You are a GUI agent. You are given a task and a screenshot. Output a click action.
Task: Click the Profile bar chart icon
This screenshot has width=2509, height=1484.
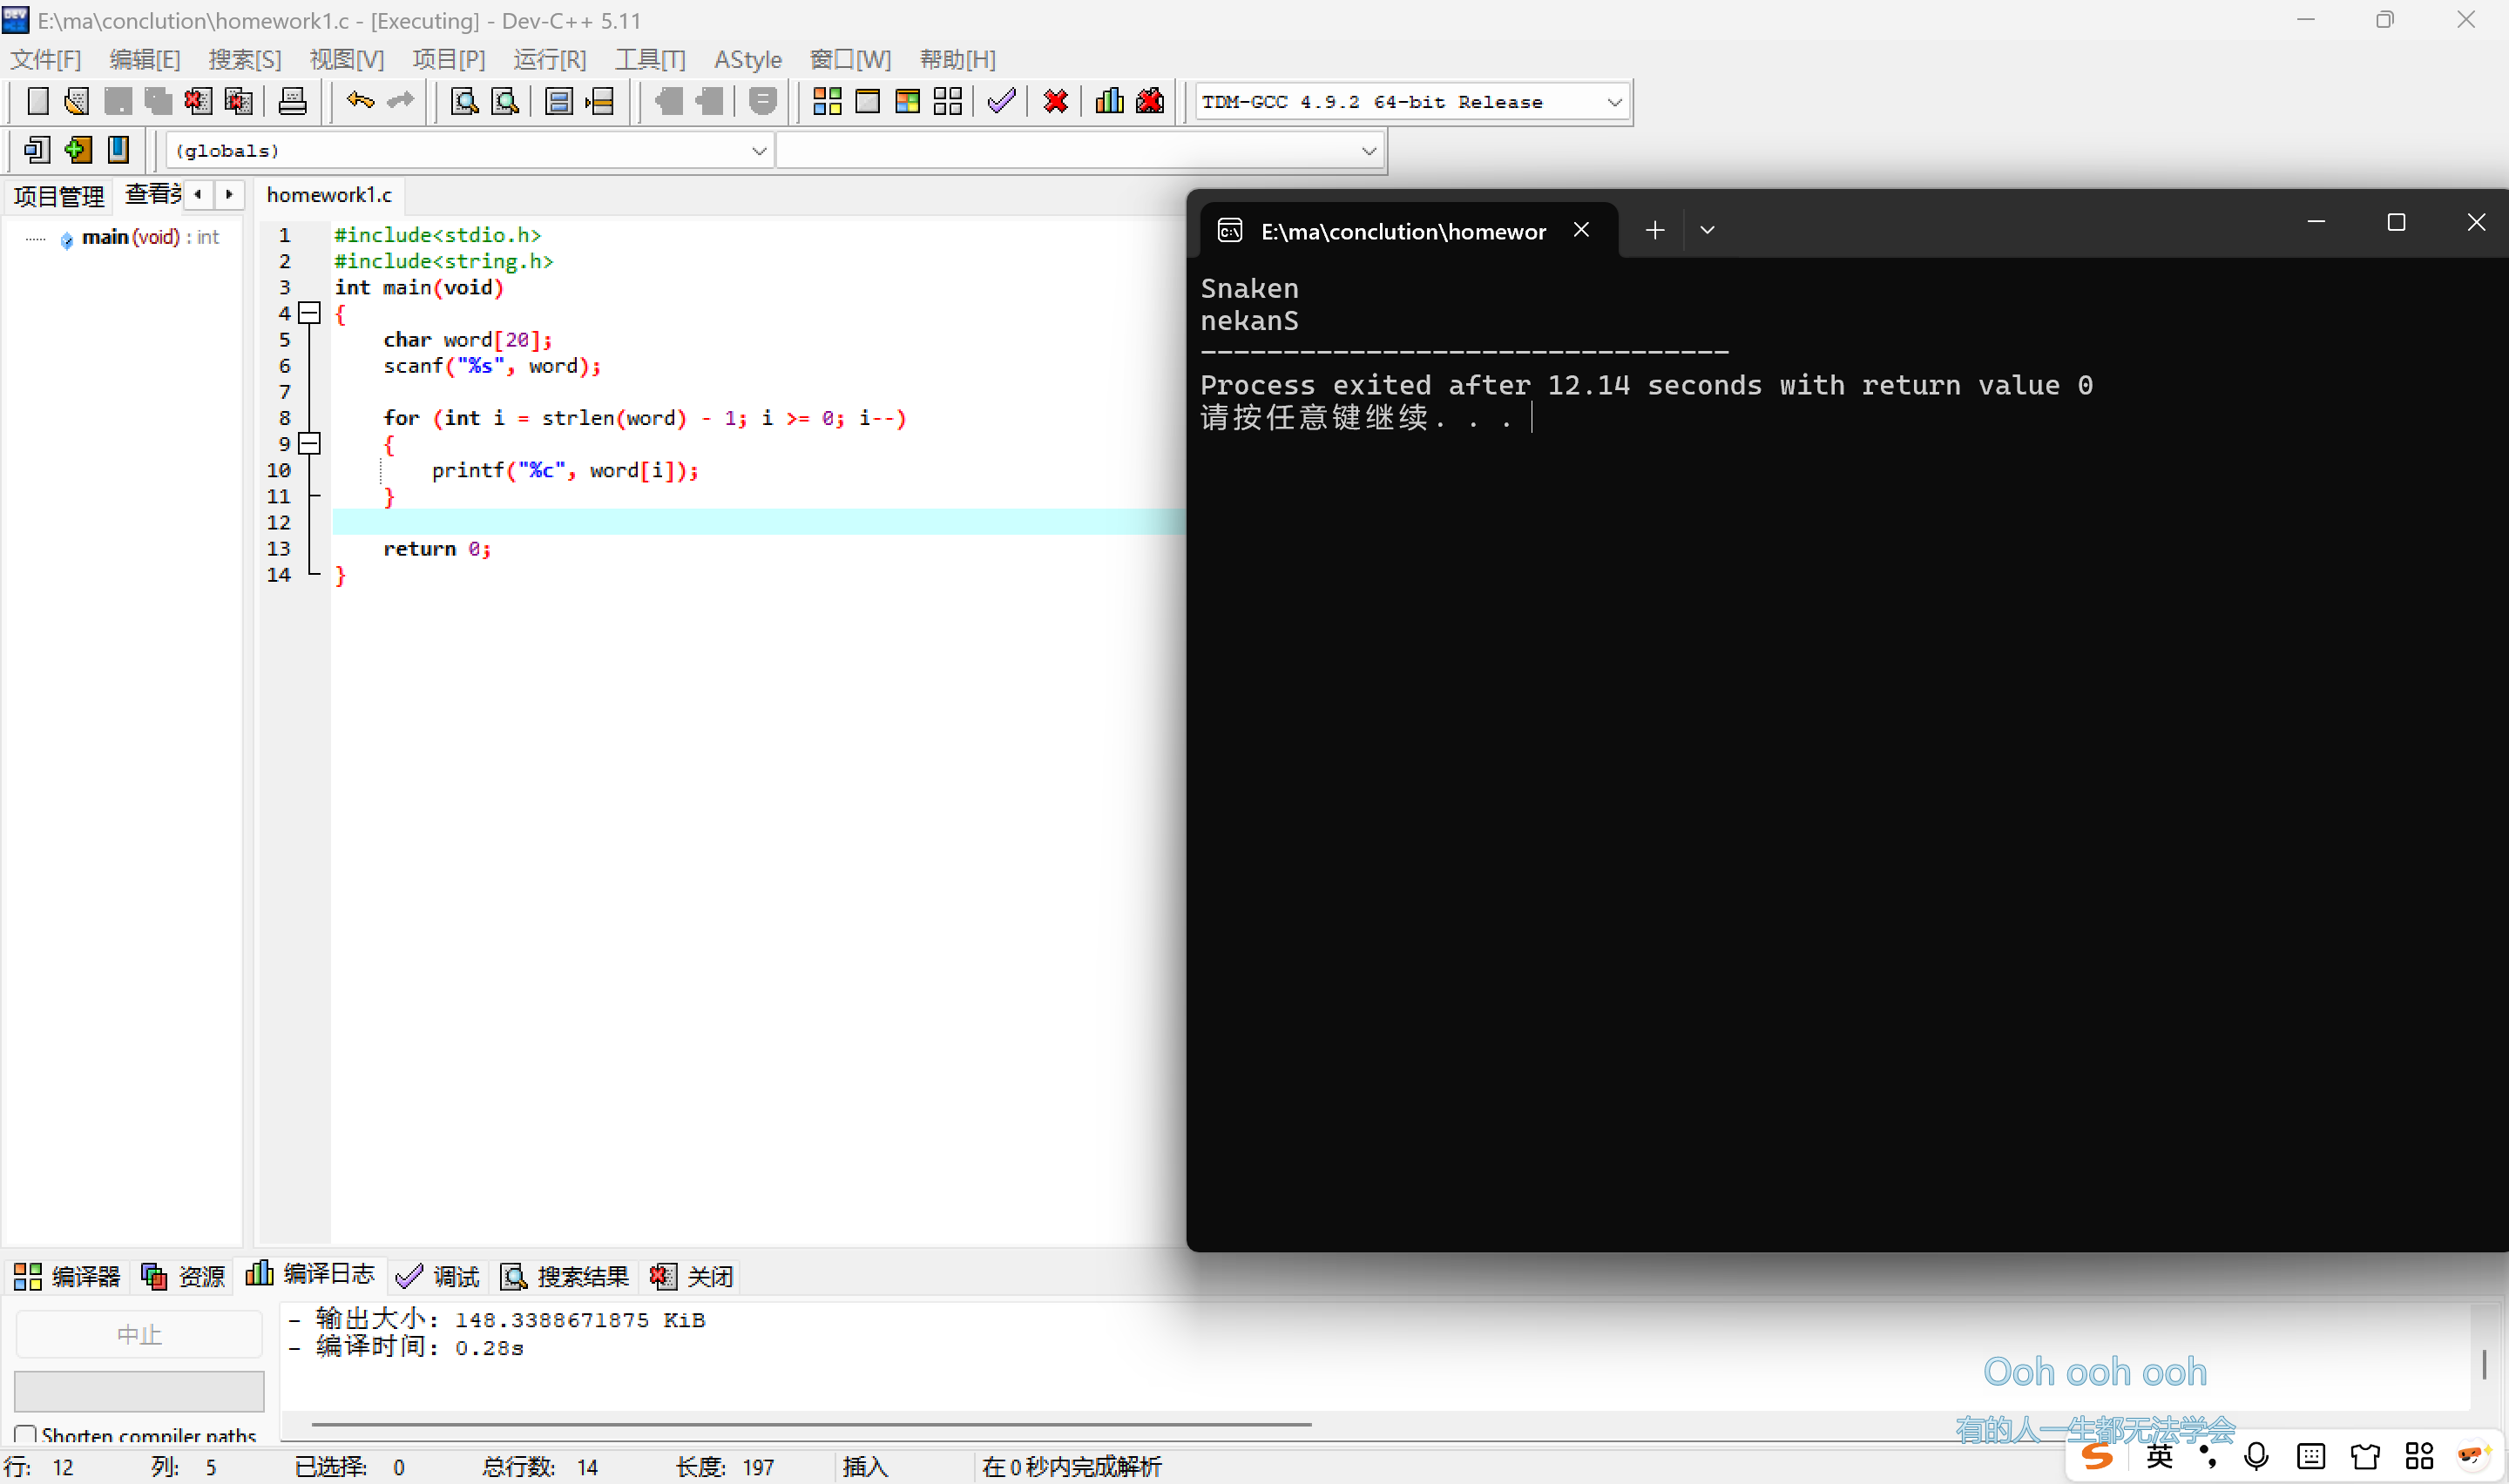coord(1109,101)
